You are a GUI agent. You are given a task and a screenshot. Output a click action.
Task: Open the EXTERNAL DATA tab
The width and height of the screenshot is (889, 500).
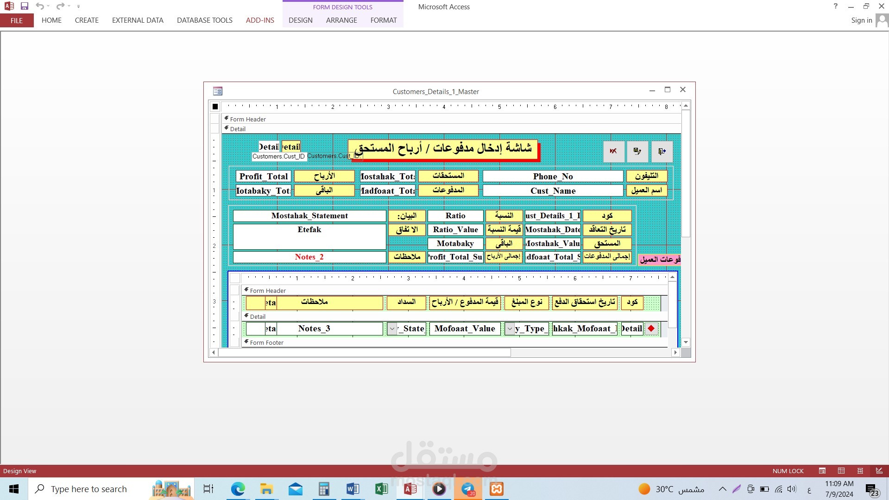[x=138, y=20]
